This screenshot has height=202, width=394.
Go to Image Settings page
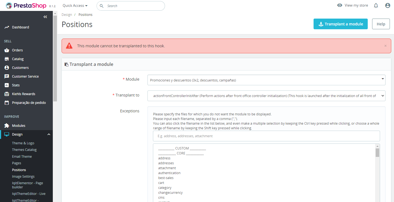[23, 177]
